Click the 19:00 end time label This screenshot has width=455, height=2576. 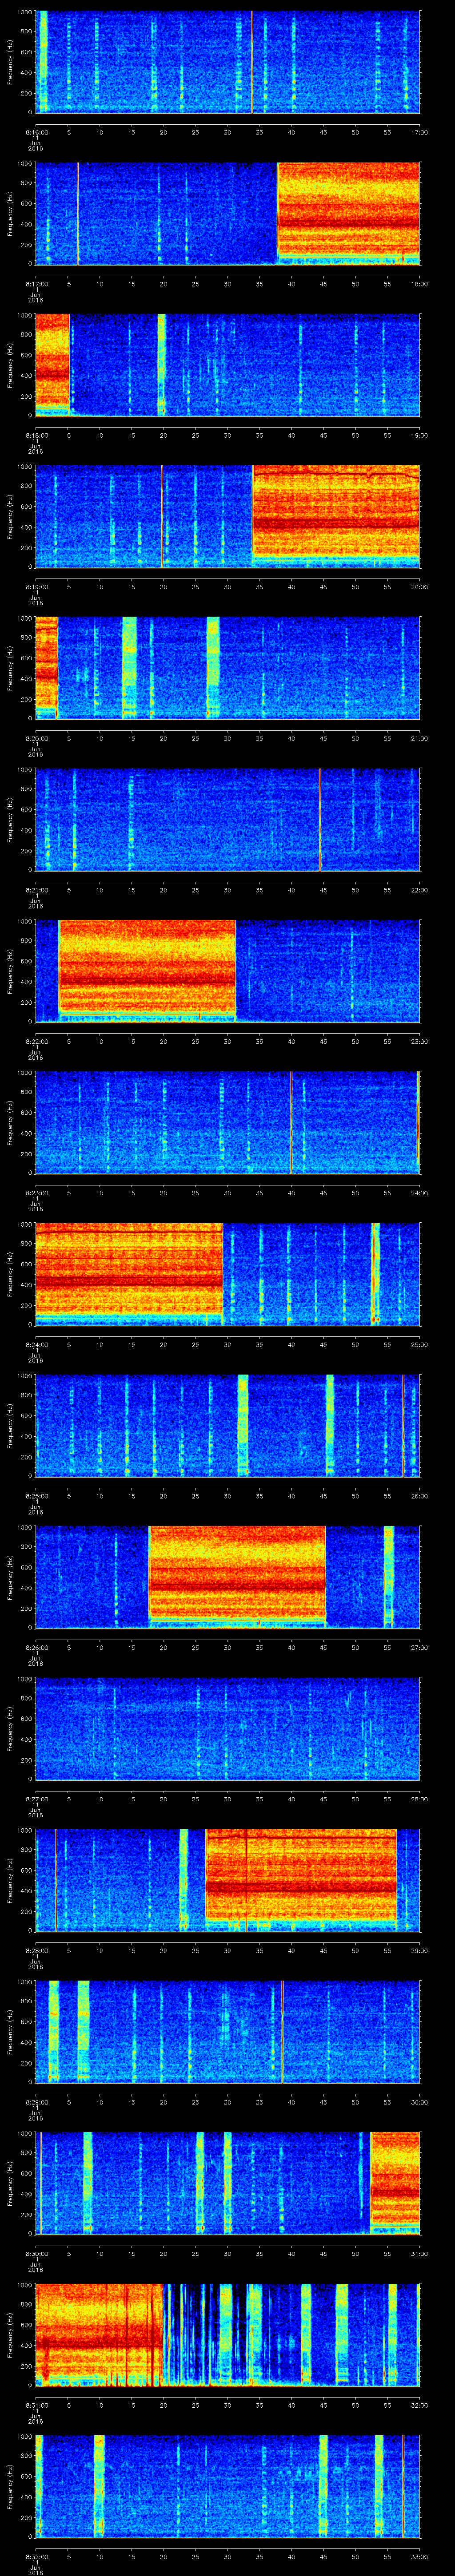pyautogui.click(x=420, y=435)
